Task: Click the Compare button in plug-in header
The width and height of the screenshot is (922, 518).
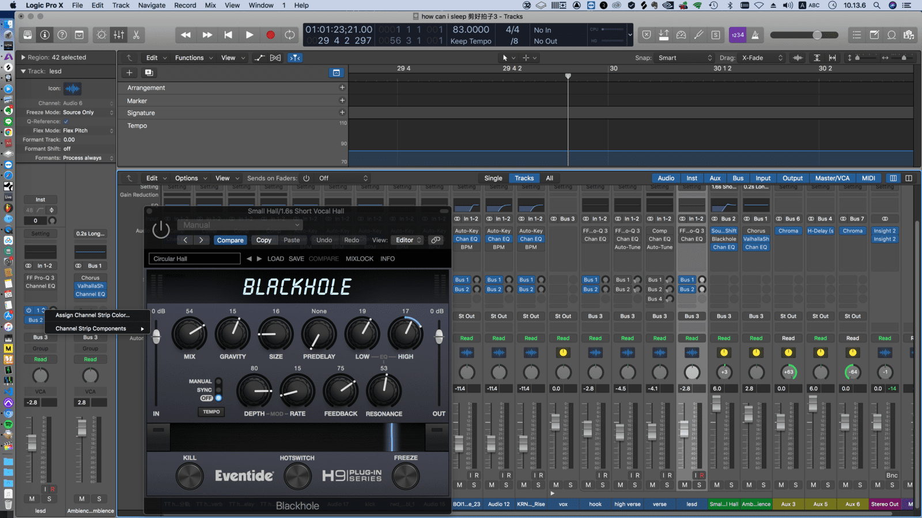Action: [x=231, y=240]
